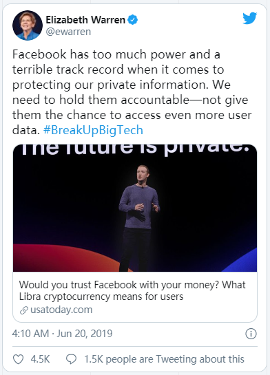
Task: Click the stage image in the article card
Action: coord(135,208)
